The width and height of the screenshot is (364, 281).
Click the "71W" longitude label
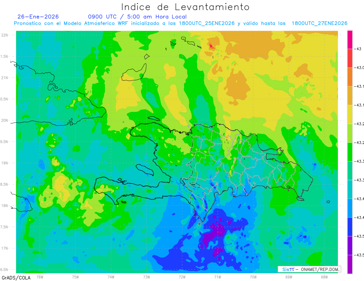coord(217,276)
